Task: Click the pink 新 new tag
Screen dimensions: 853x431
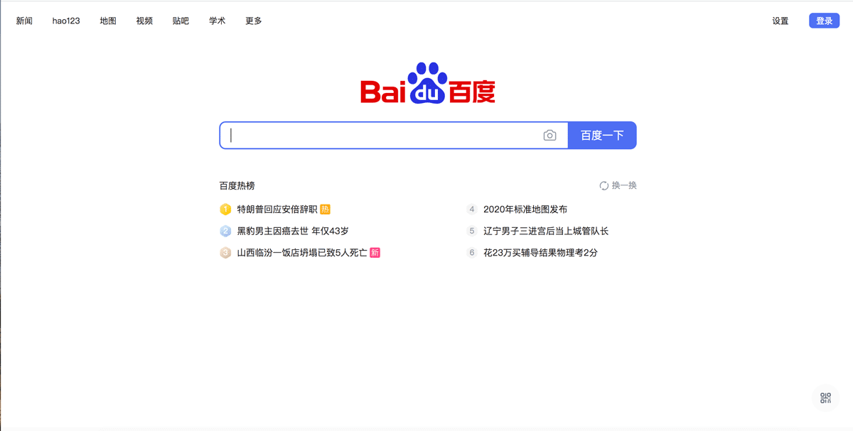Action: pyautogui.click(x=375, y=253)
